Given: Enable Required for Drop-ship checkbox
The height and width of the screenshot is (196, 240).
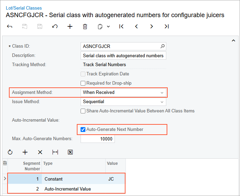Looking at the screenshot, I should (x=83, y=83).
